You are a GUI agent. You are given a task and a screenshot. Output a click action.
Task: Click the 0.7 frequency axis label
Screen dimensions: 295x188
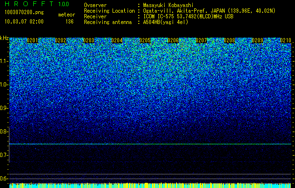coord(4,155)
